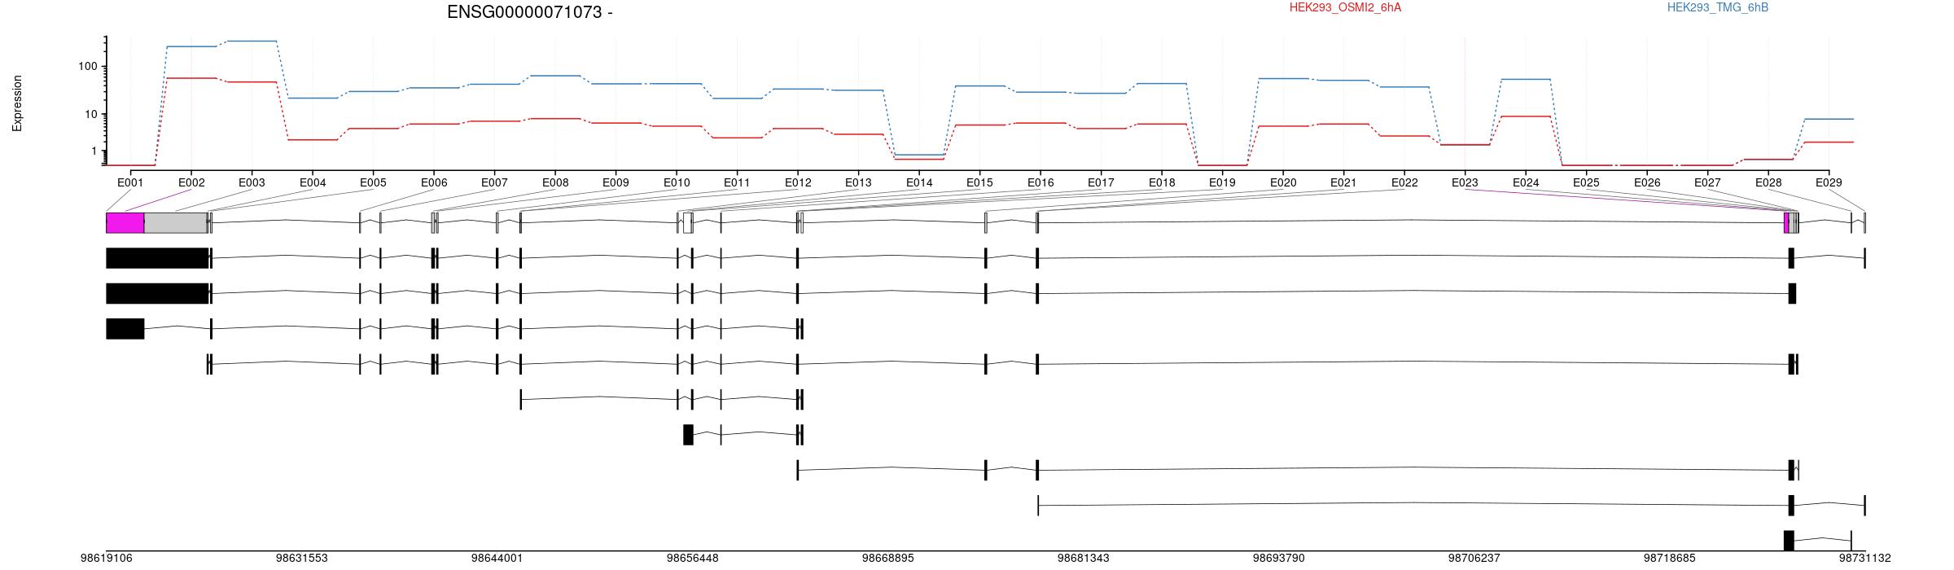Click genomic coordinate 98693790
This screenshot has width=1954, height=570.
click(1278, 558)
